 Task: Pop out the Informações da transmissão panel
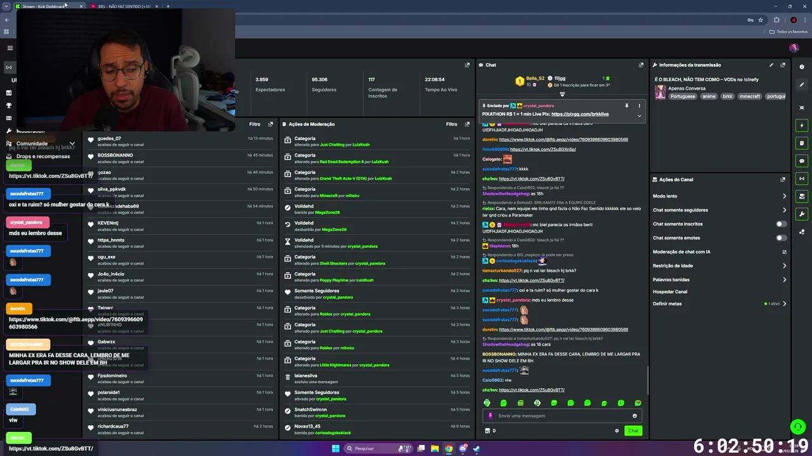tap(783, 65)
